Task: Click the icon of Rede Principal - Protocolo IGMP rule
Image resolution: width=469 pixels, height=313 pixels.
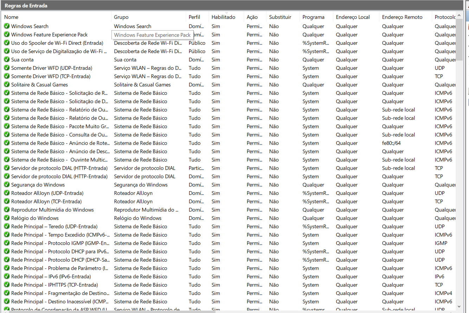Action: [x=7, y=243]
